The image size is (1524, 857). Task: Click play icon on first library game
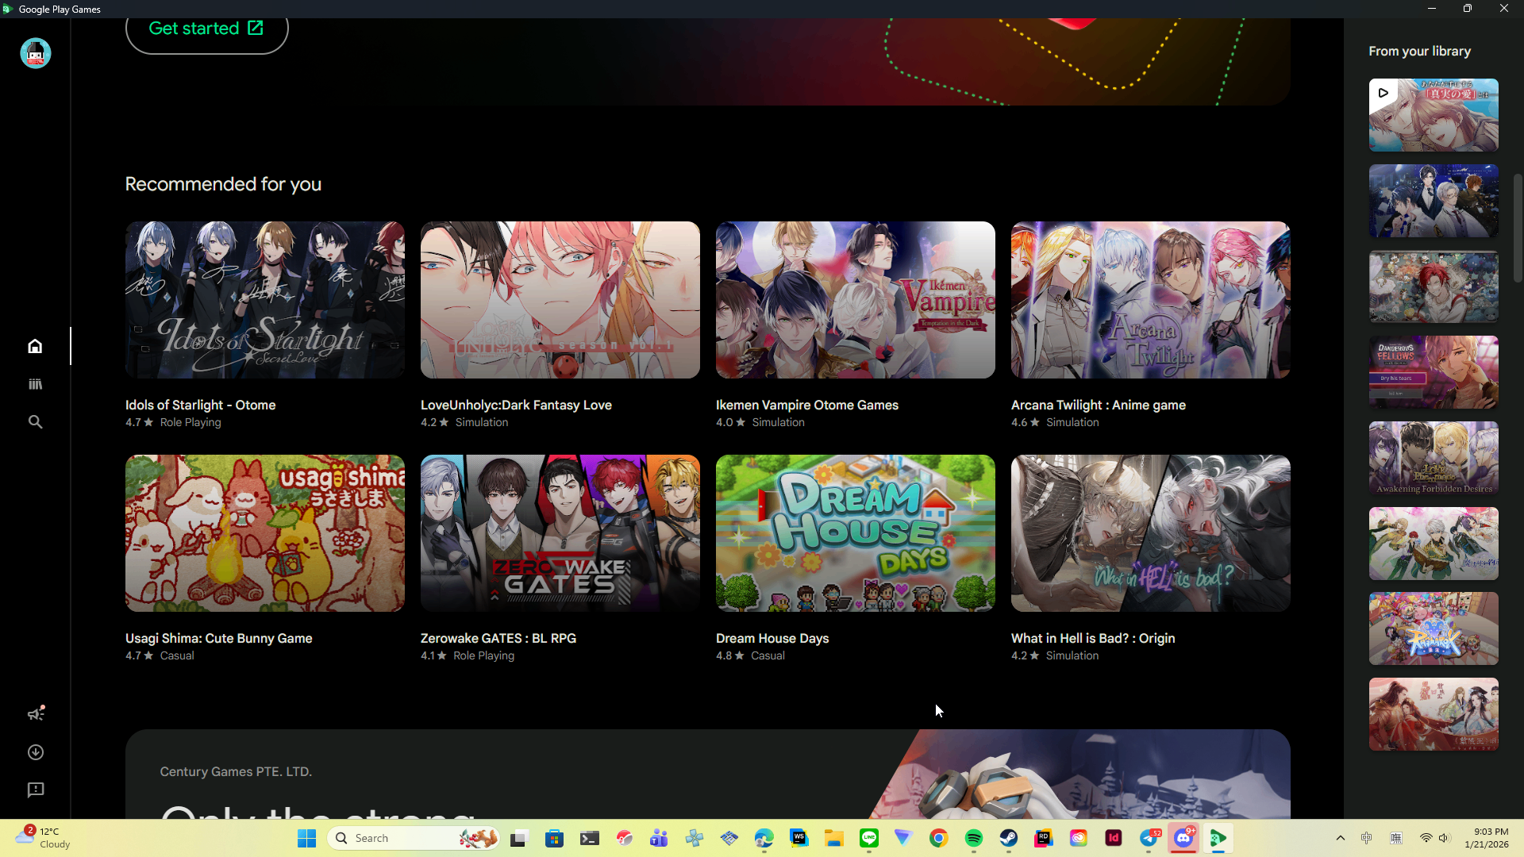1383,93
